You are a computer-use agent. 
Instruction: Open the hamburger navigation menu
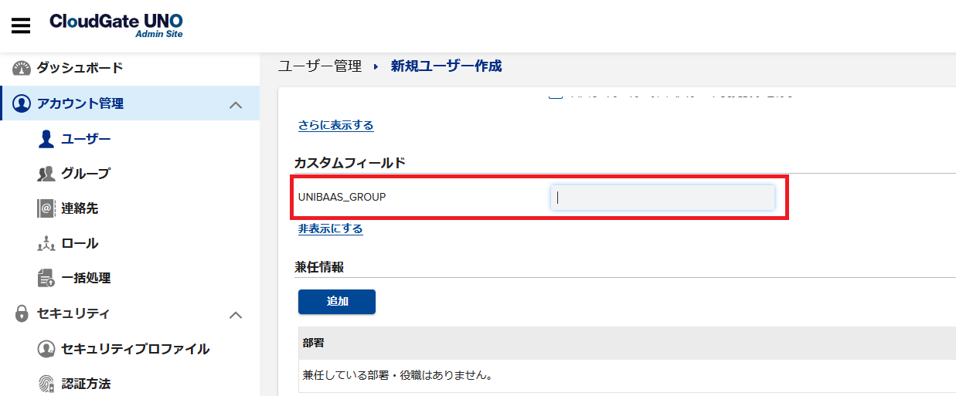(21, 25)
